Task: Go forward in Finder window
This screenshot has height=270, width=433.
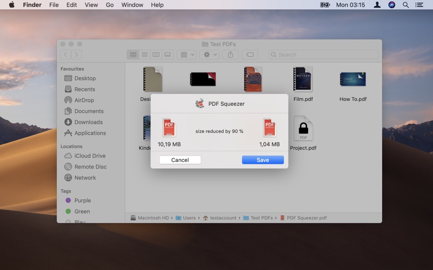Action: click(x=76, y=55)
